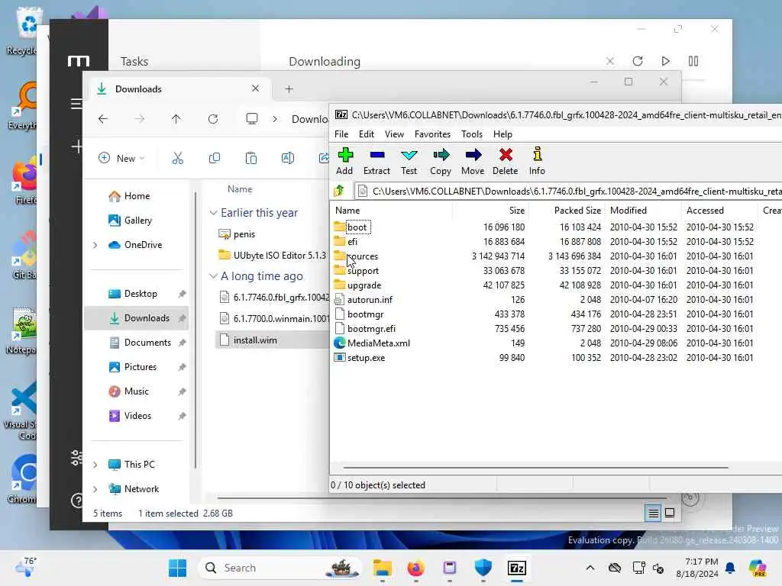The image size is (782, 586).
Task: Click the Paste icon in Explorer toolbar
Action: (x=250, y=158)
